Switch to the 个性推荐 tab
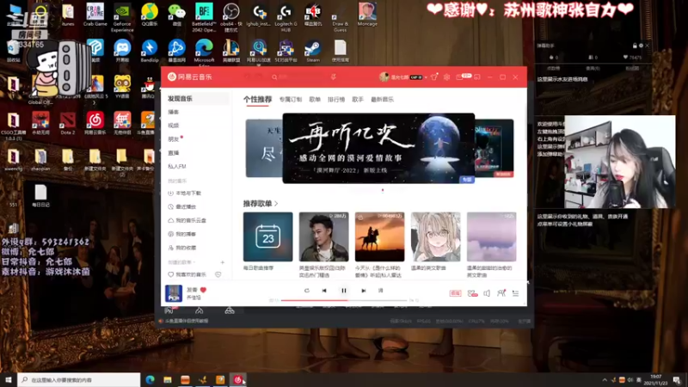 pos(257,100)
